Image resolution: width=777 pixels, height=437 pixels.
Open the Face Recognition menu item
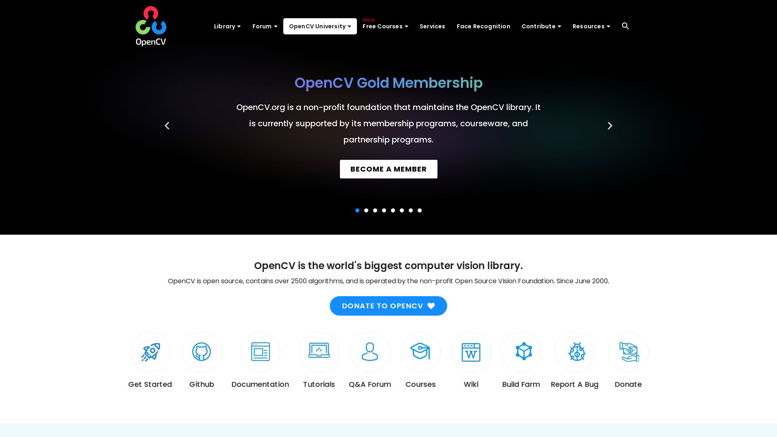(483, 26)
